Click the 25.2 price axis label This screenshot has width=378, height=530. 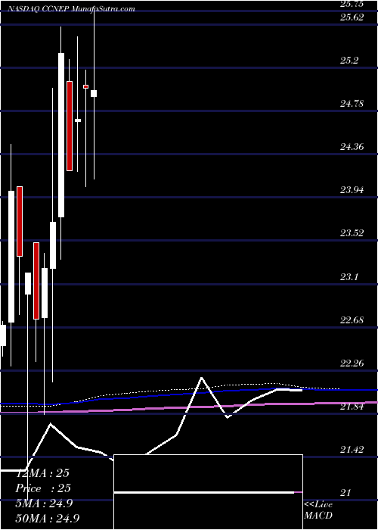click(x=349, y=61)
